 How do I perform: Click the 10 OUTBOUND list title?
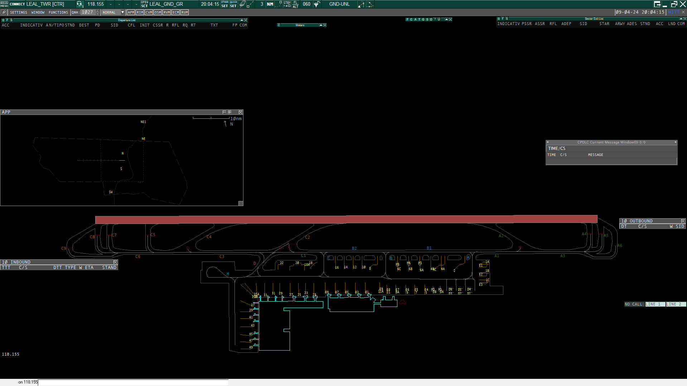637,221
